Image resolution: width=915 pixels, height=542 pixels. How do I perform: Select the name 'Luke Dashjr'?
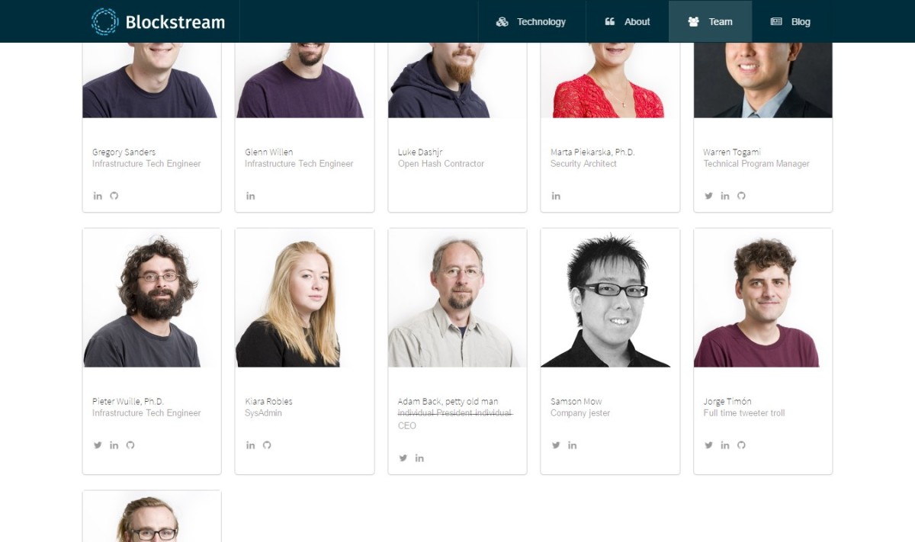click(x=420, y=152)
